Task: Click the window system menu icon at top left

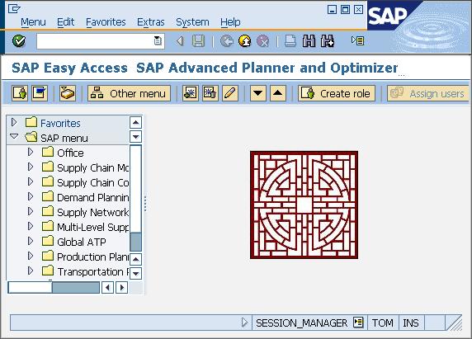Action: pos(14,9)
